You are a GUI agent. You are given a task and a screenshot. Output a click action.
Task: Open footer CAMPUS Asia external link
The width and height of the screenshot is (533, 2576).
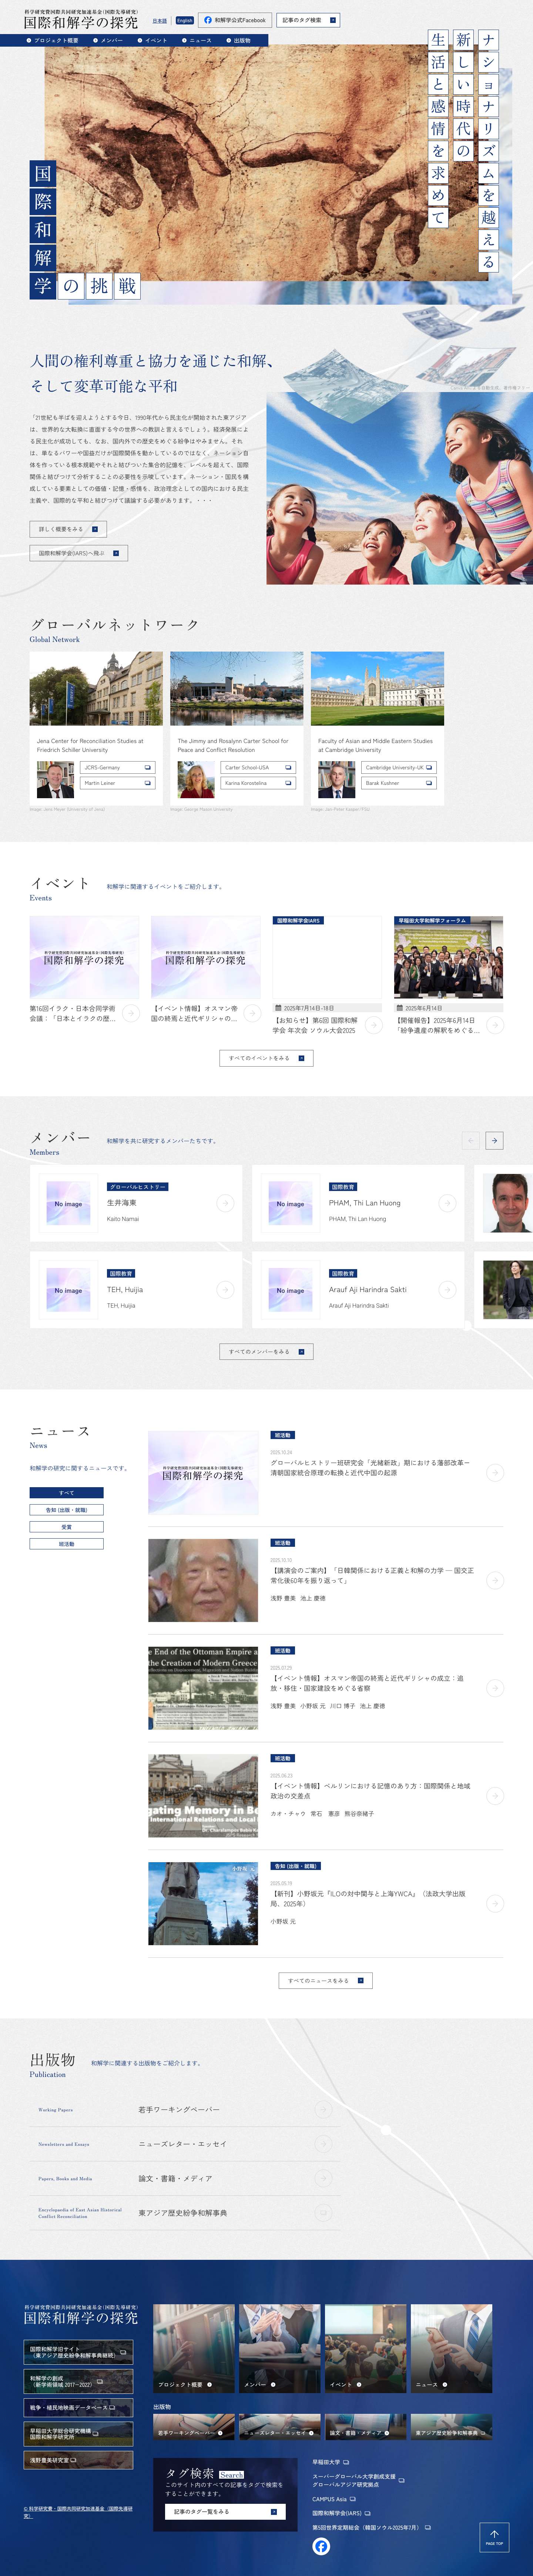pos(333,2499)
